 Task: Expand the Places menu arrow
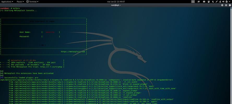[x=23, y=2]
